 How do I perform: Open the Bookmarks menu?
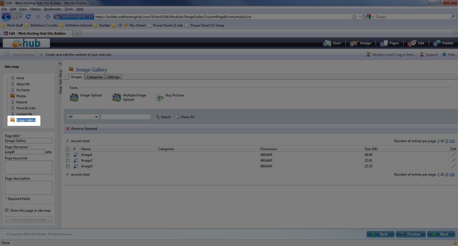(x=53, y=9)
